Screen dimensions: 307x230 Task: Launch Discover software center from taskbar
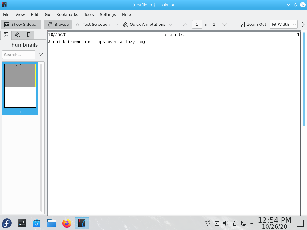coord(37,223)
